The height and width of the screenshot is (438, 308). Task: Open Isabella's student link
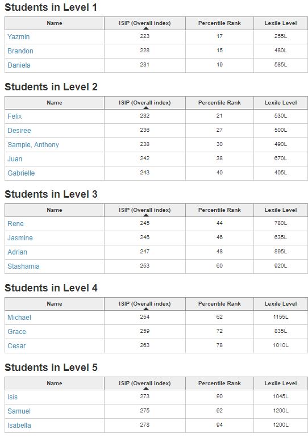pos(19,426)
